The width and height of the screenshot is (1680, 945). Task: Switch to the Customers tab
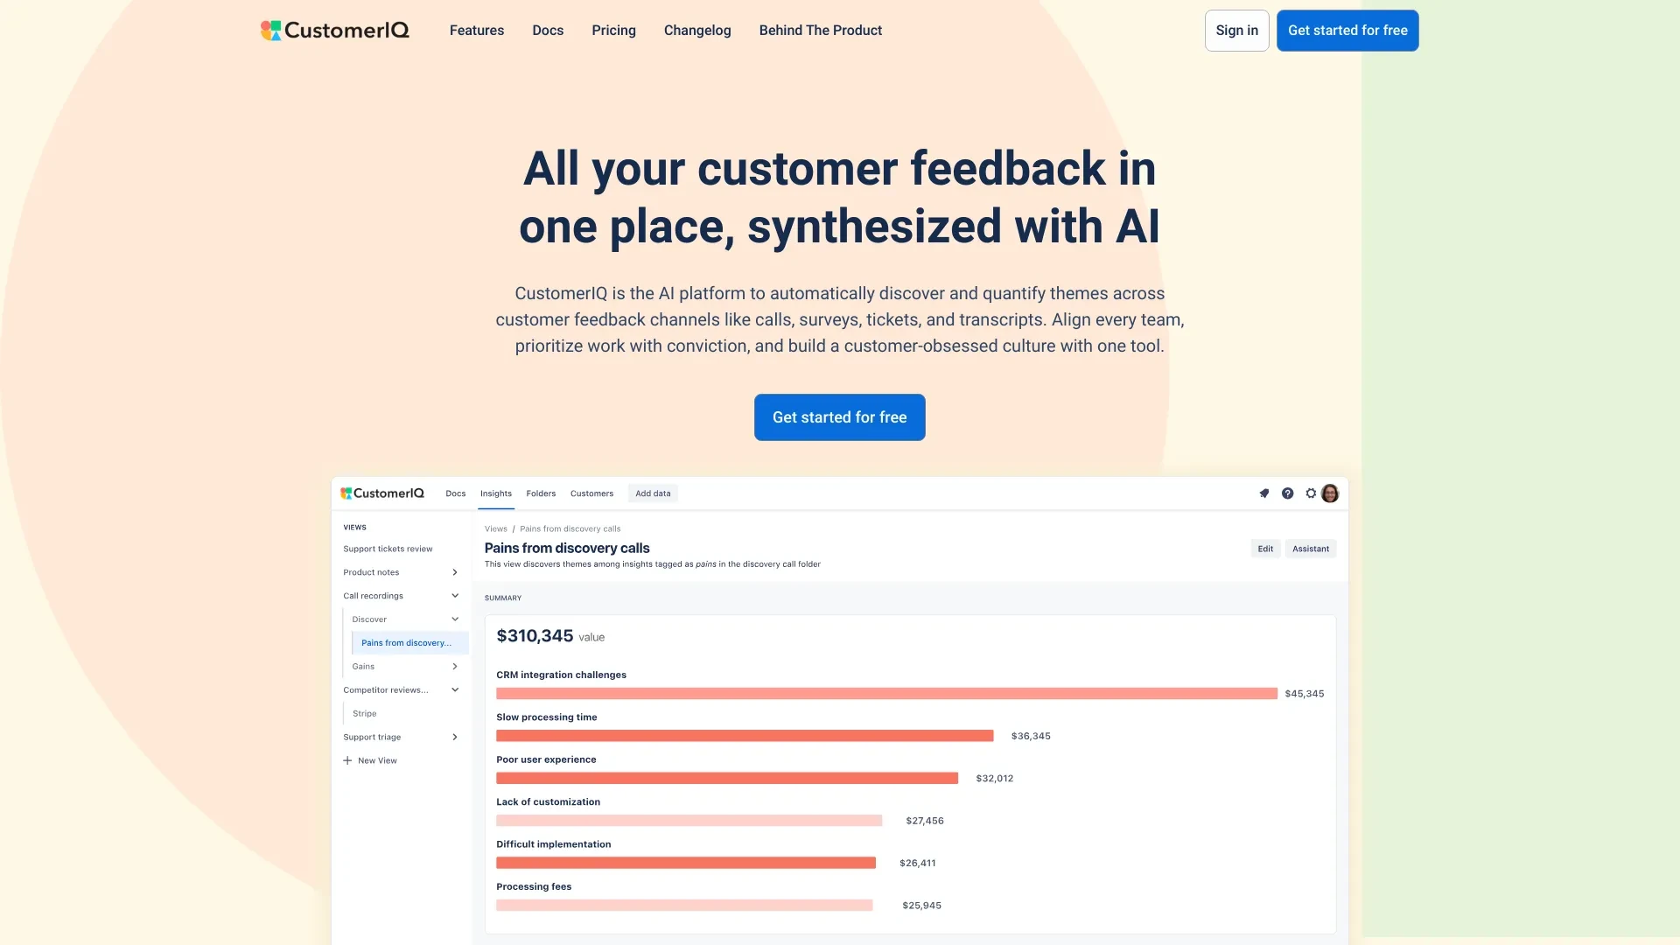click(x=591, y=493)
